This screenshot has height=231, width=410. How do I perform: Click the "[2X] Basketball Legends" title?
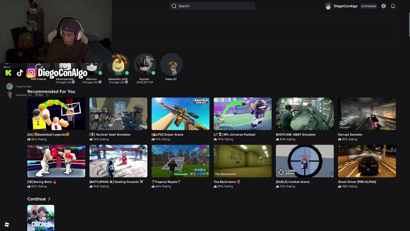click(48, 134)
